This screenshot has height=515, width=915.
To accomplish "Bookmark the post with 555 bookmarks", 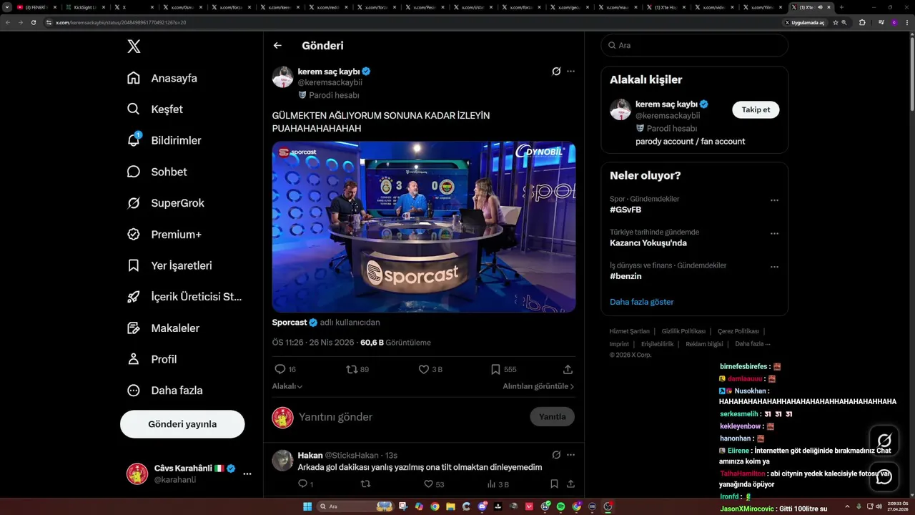I will point(495,369).
